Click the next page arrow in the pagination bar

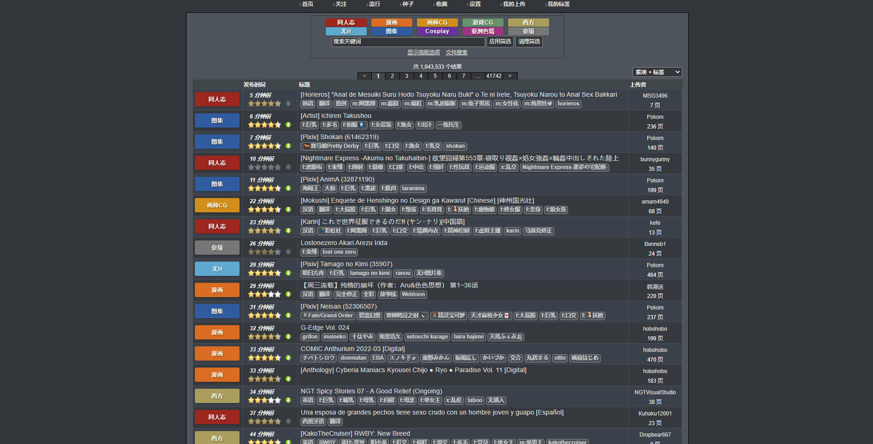click(510, 76)
